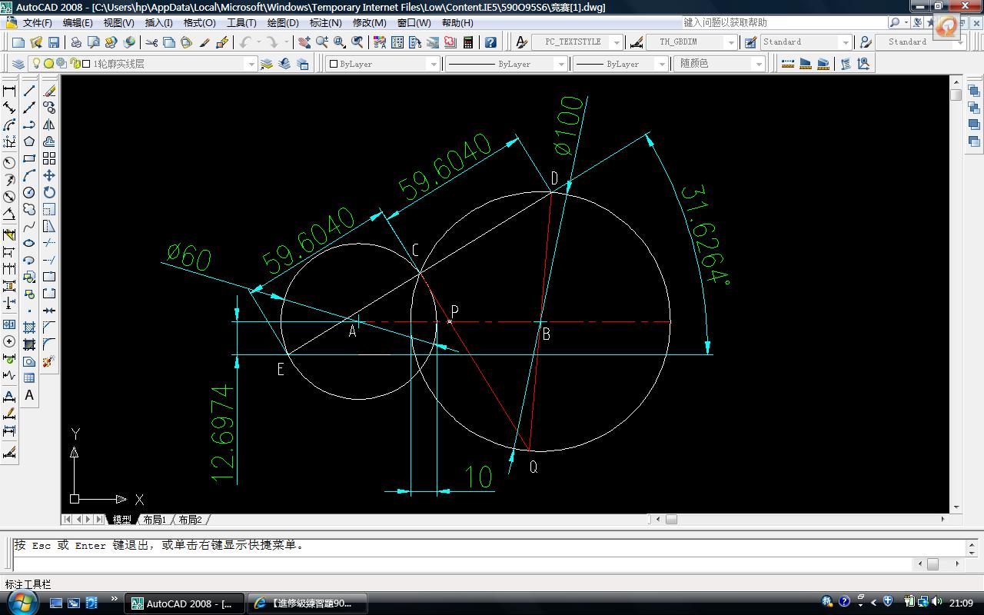Click the system tray clock 21:09
This screenshot has height=615, width=984.
961,603
